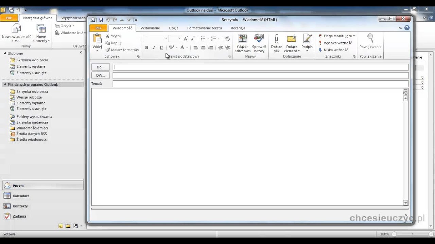Viewport: 435px width, 244px height.
Task: Clear formatting with the eraser icon
Action: 227,39
